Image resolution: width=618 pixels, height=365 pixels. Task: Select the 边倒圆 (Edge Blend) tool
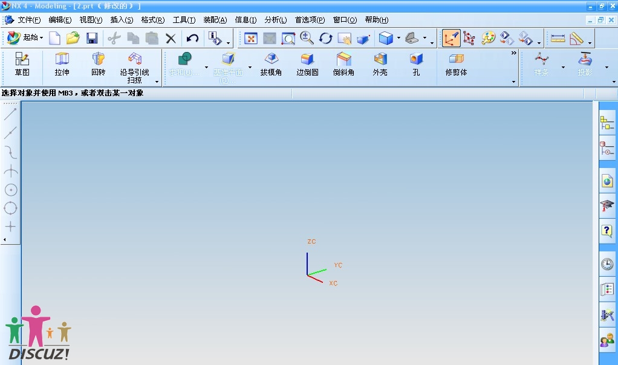pos(307,64)
